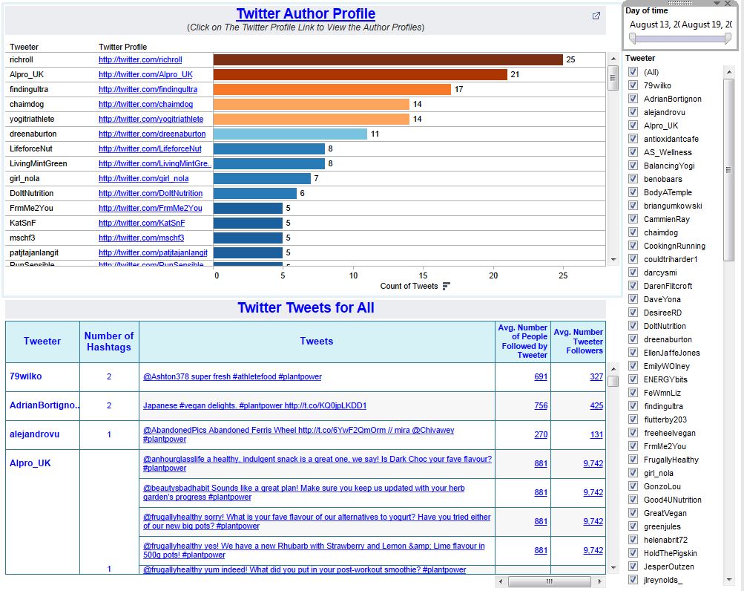Open the girl_nola Twitter profile link
Viewport: 744px width, 591px height.
tap(143, 179)
